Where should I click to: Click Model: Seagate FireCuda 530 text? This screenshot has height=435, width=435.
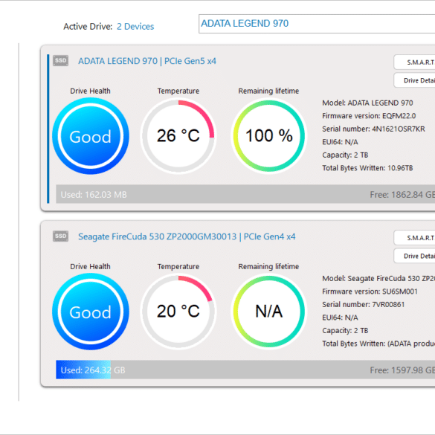[378, 279]
